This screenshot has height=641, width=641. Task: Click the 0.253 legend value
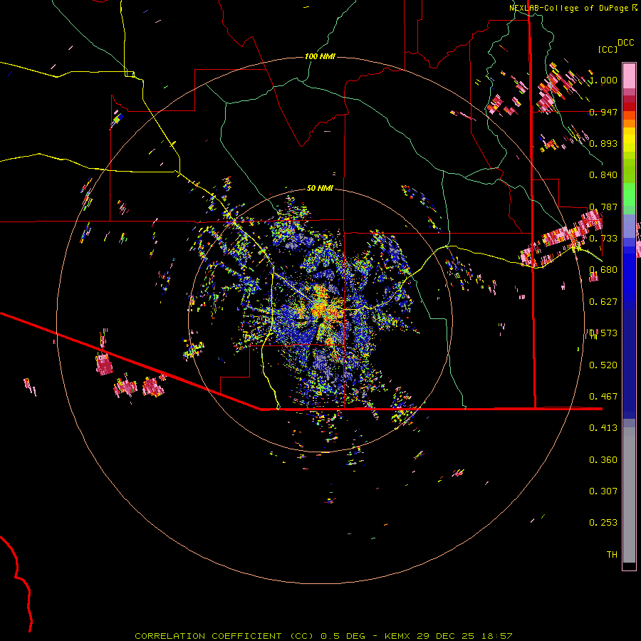(603, 523)
